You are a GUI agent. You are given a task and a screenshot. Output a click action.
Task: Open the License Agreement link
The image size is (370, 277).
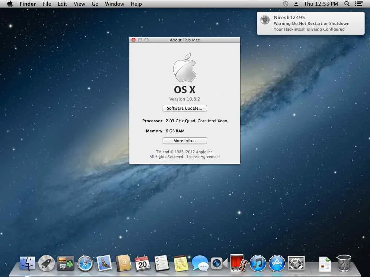pyautogui.click(x=203, y=157)
